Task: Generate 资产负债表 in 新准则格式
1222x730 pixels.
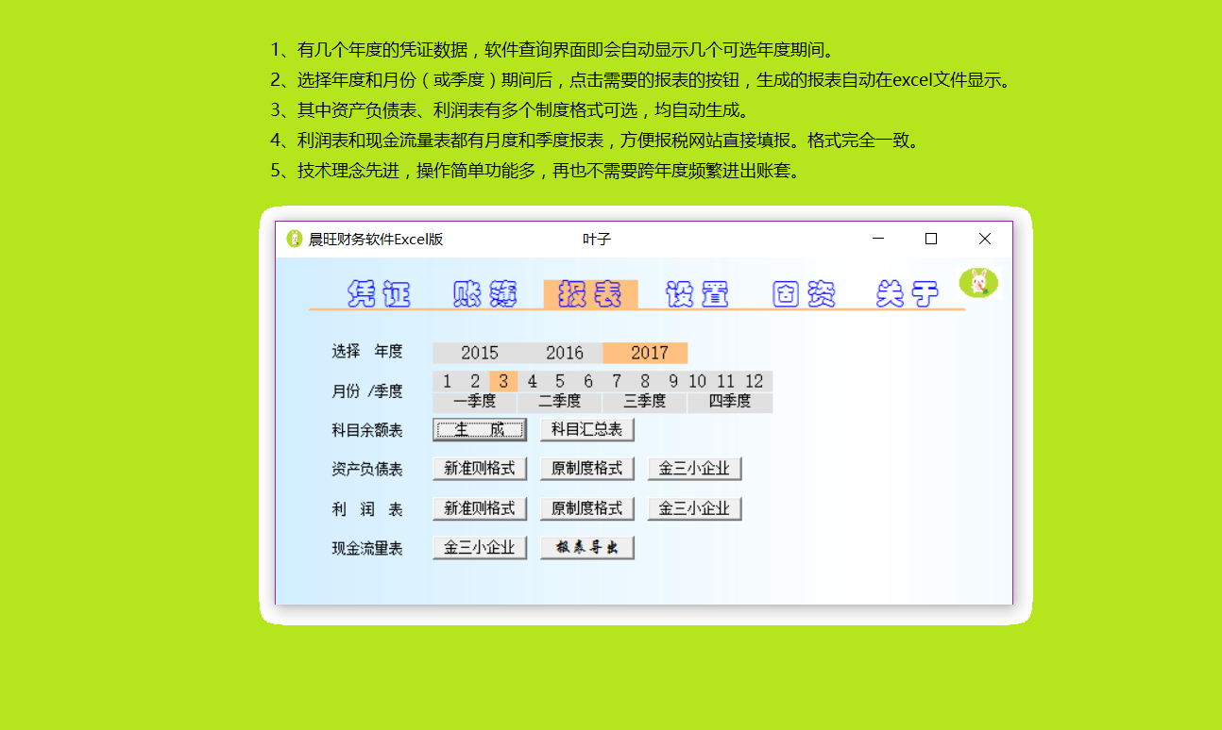Action: click(x=480, y=469)
